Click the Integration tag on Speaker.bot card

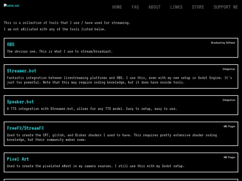pyautogui.click(x=229, y=100)
